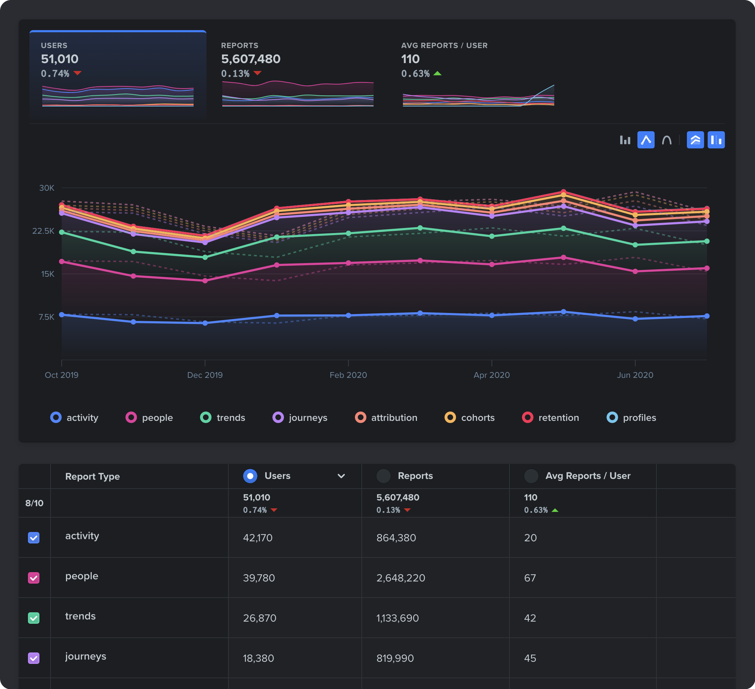
Task: Uncheck the activity row checkbox
Action: coord(34,538)
